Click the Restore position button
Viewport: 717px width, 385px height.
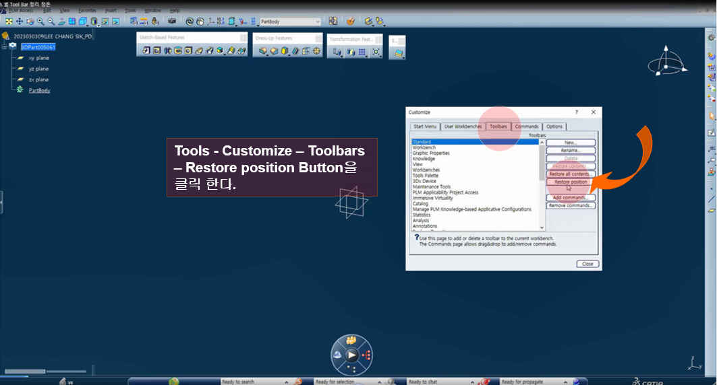[x=571, y=182]
